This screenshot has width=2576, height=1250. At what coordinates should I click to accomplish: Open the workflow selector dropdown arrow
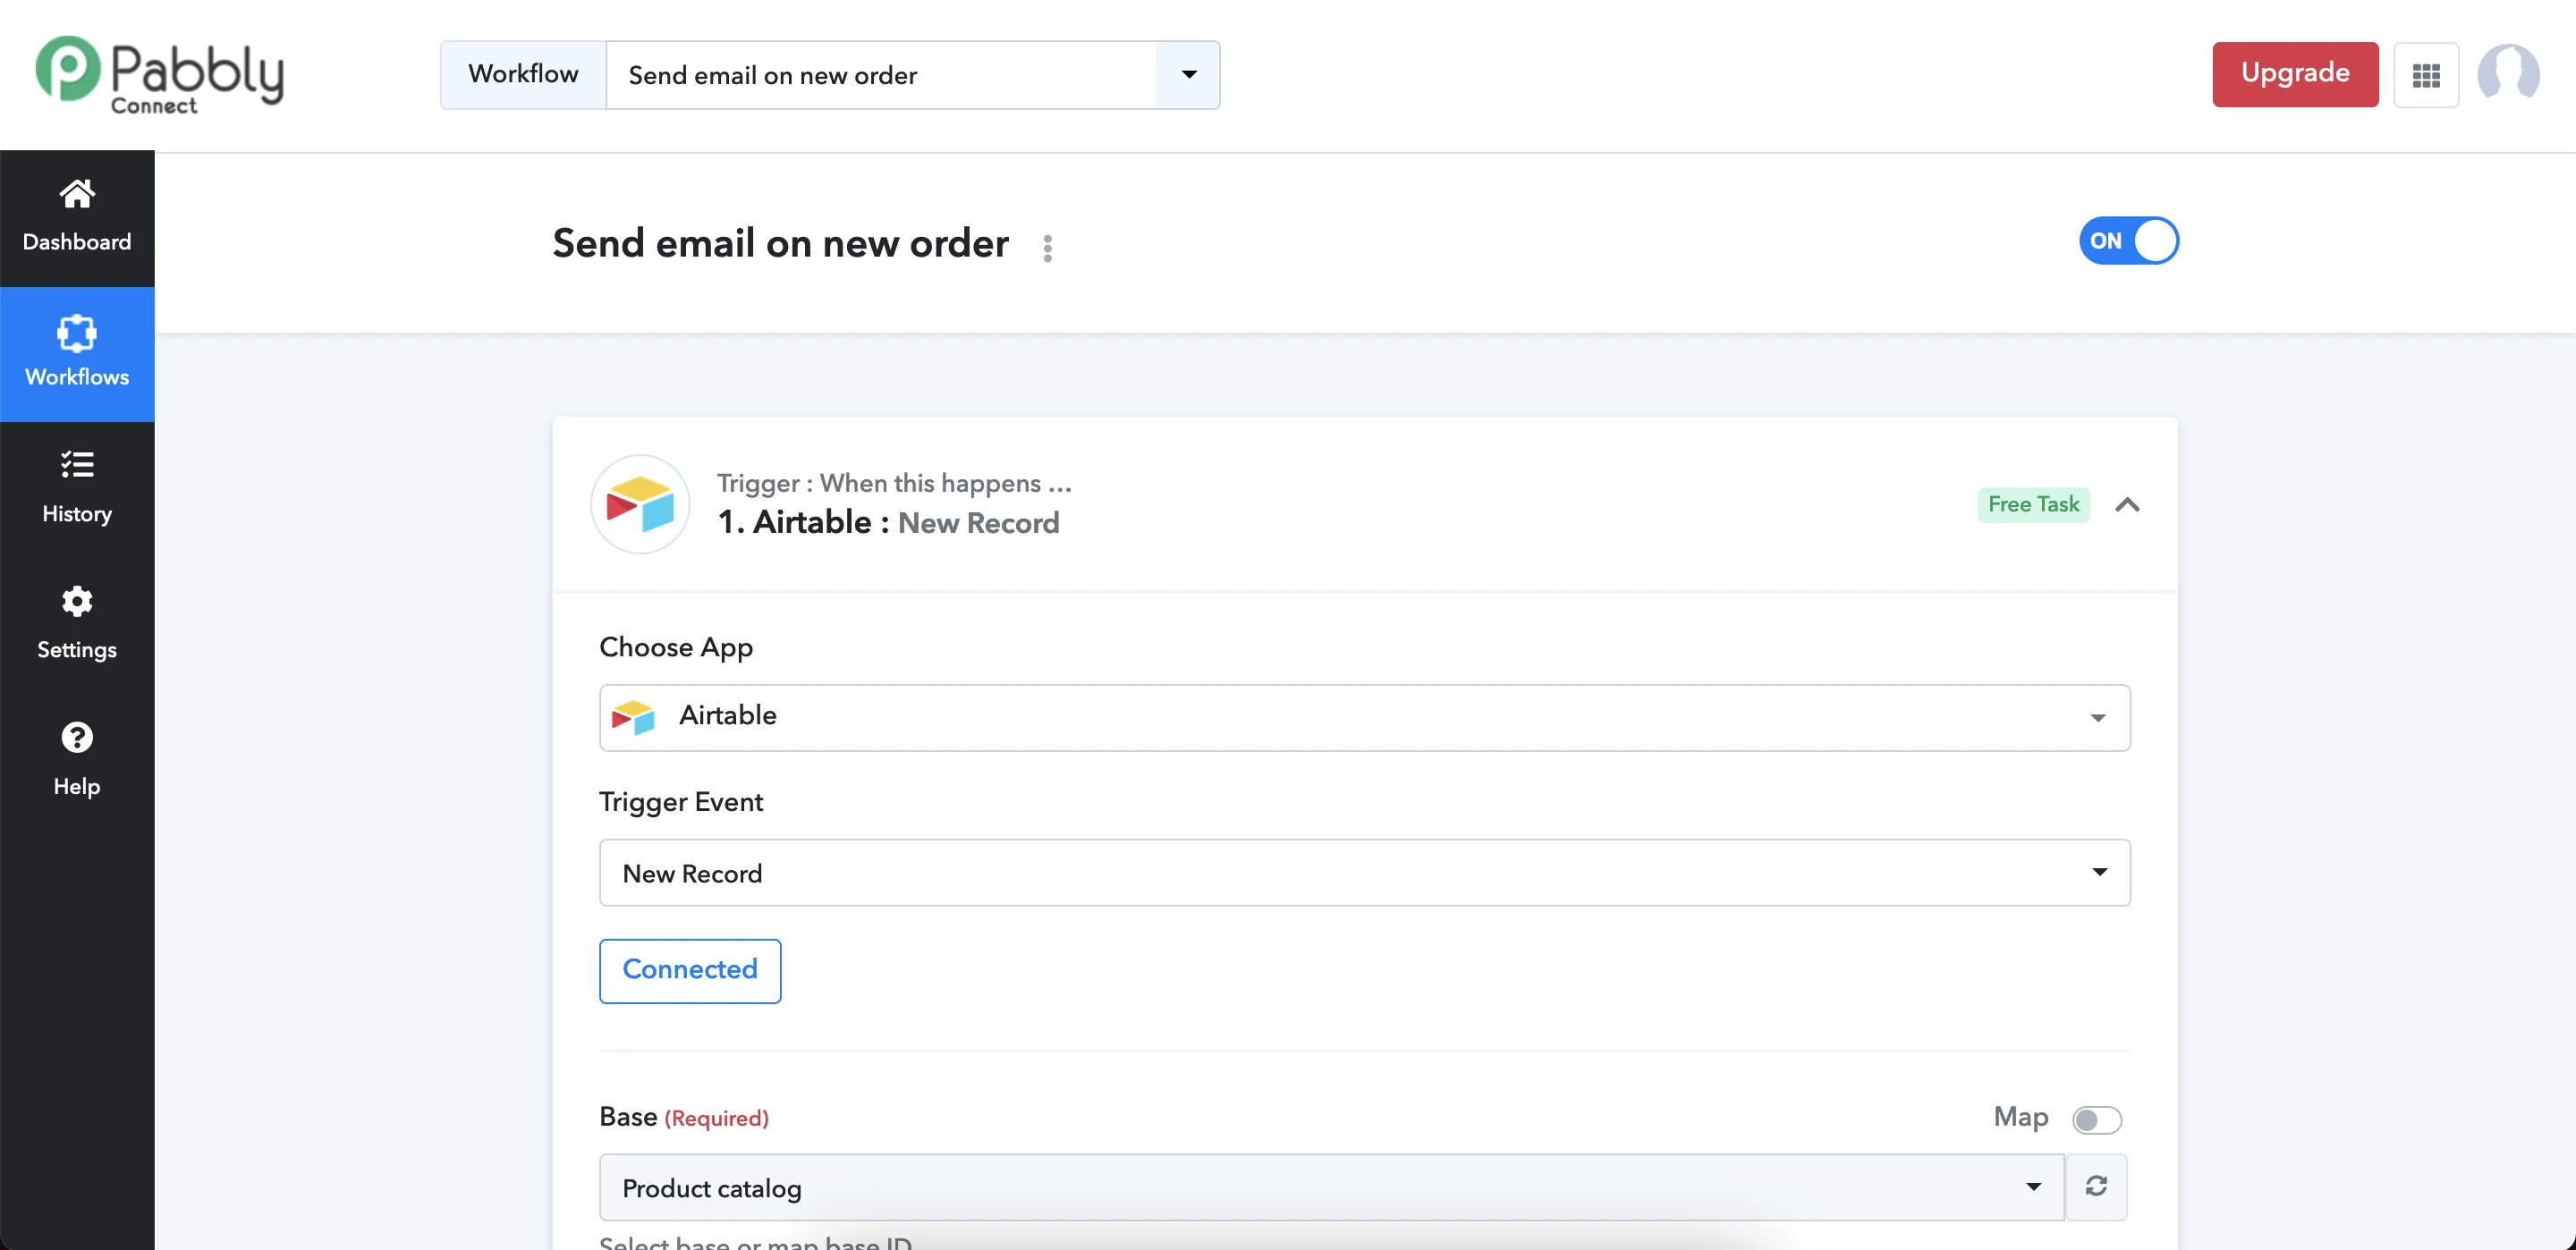(1188, 75)
